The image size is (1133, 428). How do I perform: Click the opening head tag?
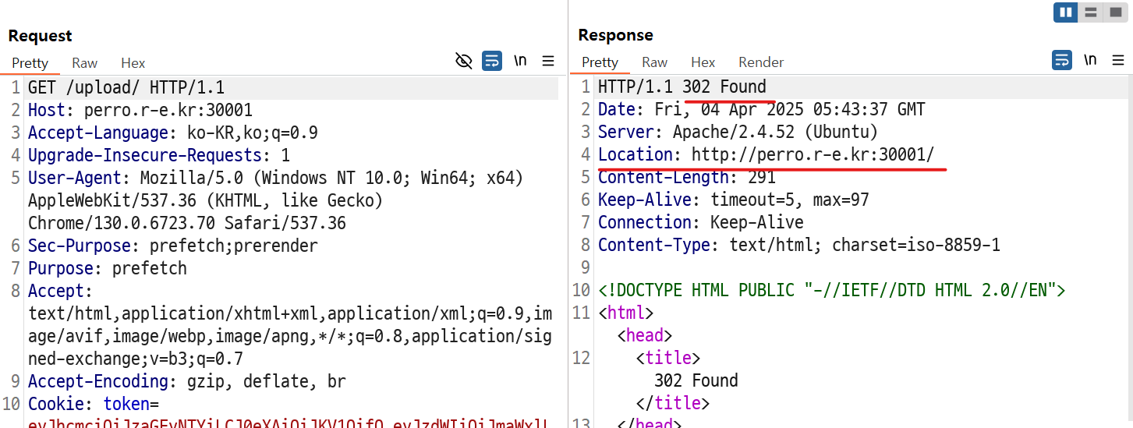point(645,335)
